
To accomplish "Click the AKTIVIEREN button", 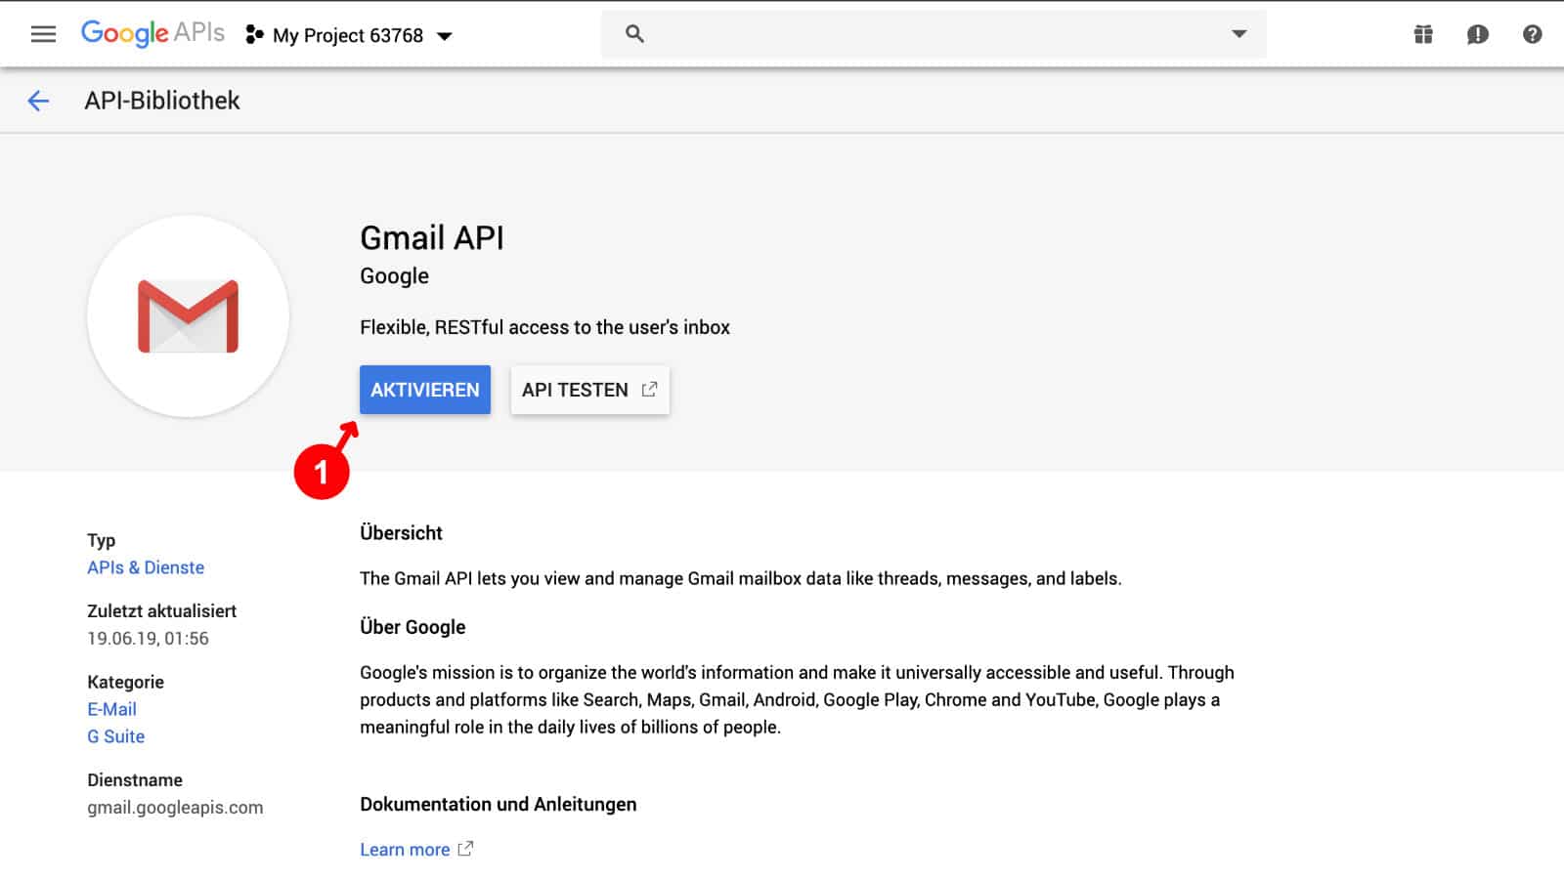I will (x=425, y=390).
